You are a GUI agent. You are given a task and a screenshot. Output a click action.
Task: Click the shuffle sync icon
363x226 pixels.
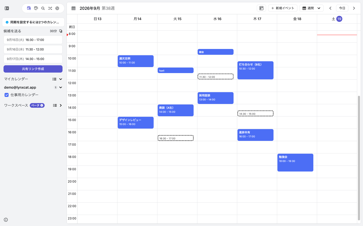[50, 8]
